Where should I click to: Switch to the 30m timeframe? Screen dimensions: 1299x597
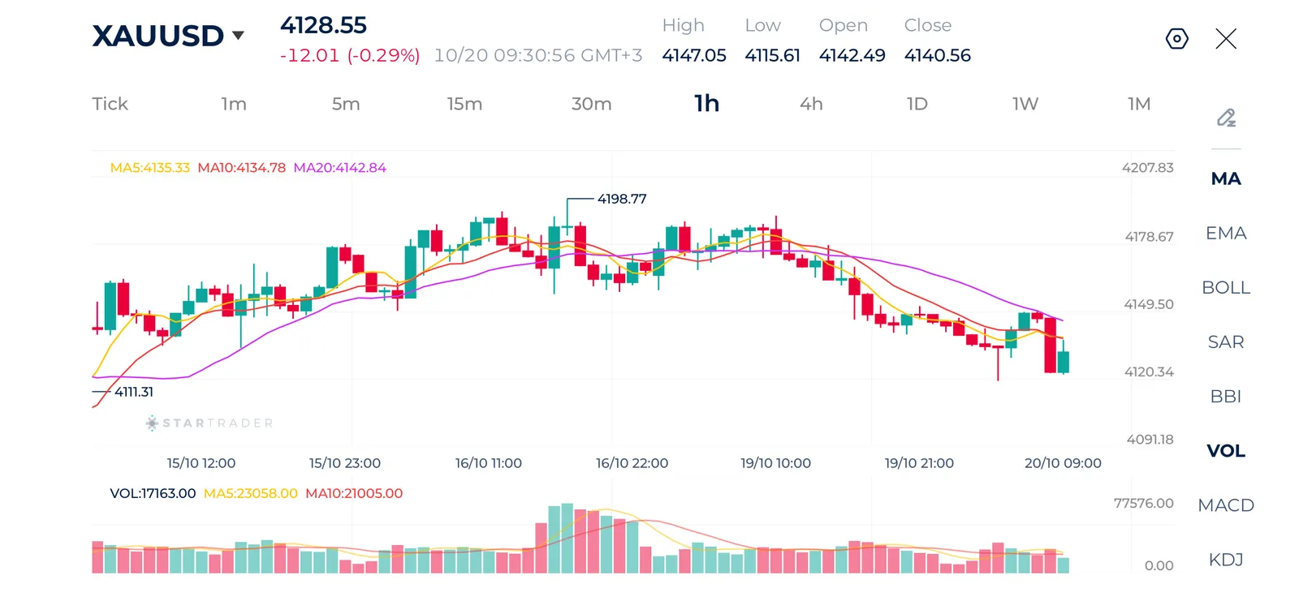591,104
